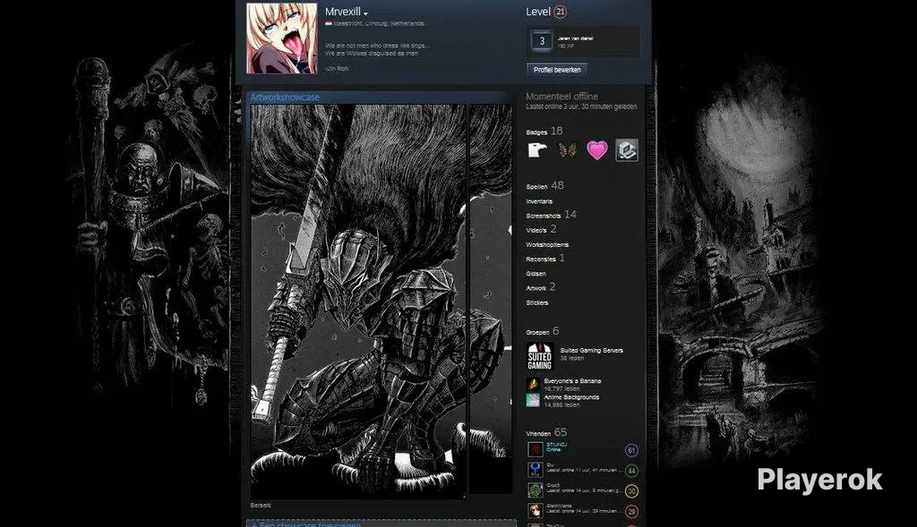
Task: Open the eagle badge icon
Action: pyautogui.click(x=537, y=149)
